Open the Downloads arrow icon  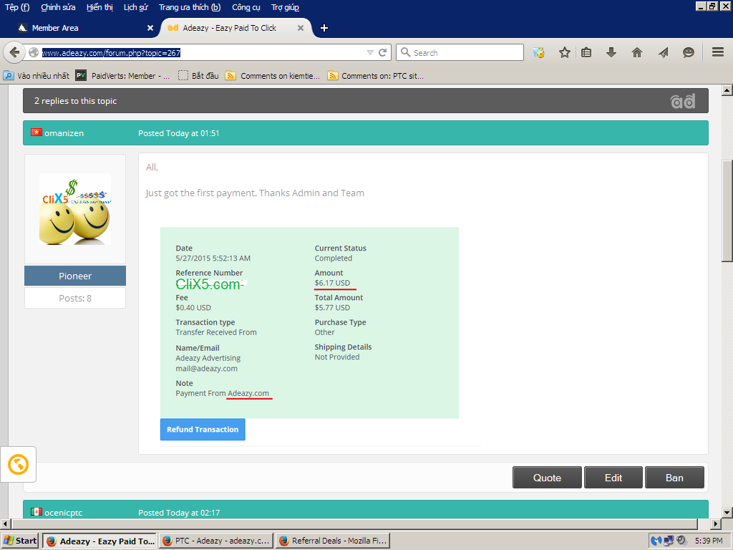pyautogui.click(x=611, y=52)
